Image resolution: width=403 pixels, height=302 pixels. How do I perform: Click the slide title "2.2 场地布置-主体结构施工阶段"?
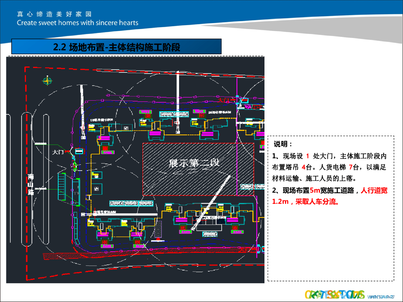116,47
